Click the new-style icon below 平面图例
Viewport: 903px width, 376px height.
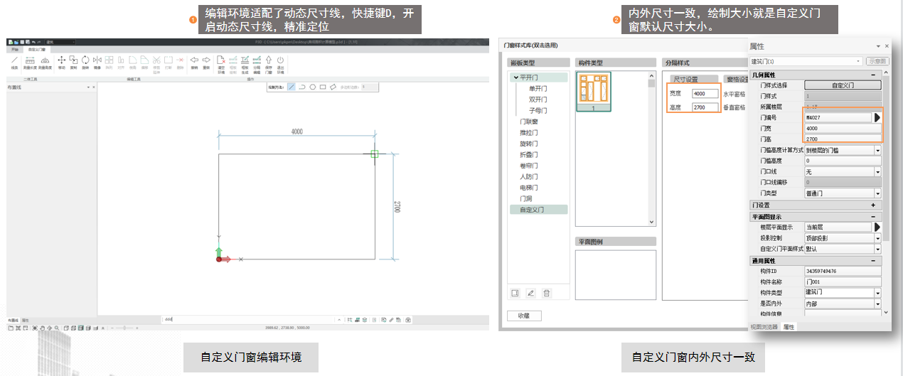point(515,293)
